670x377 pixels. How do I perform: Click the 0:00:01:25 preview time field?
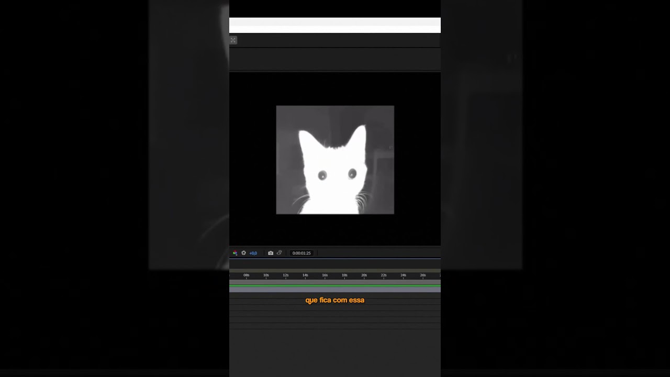(301, 253)
